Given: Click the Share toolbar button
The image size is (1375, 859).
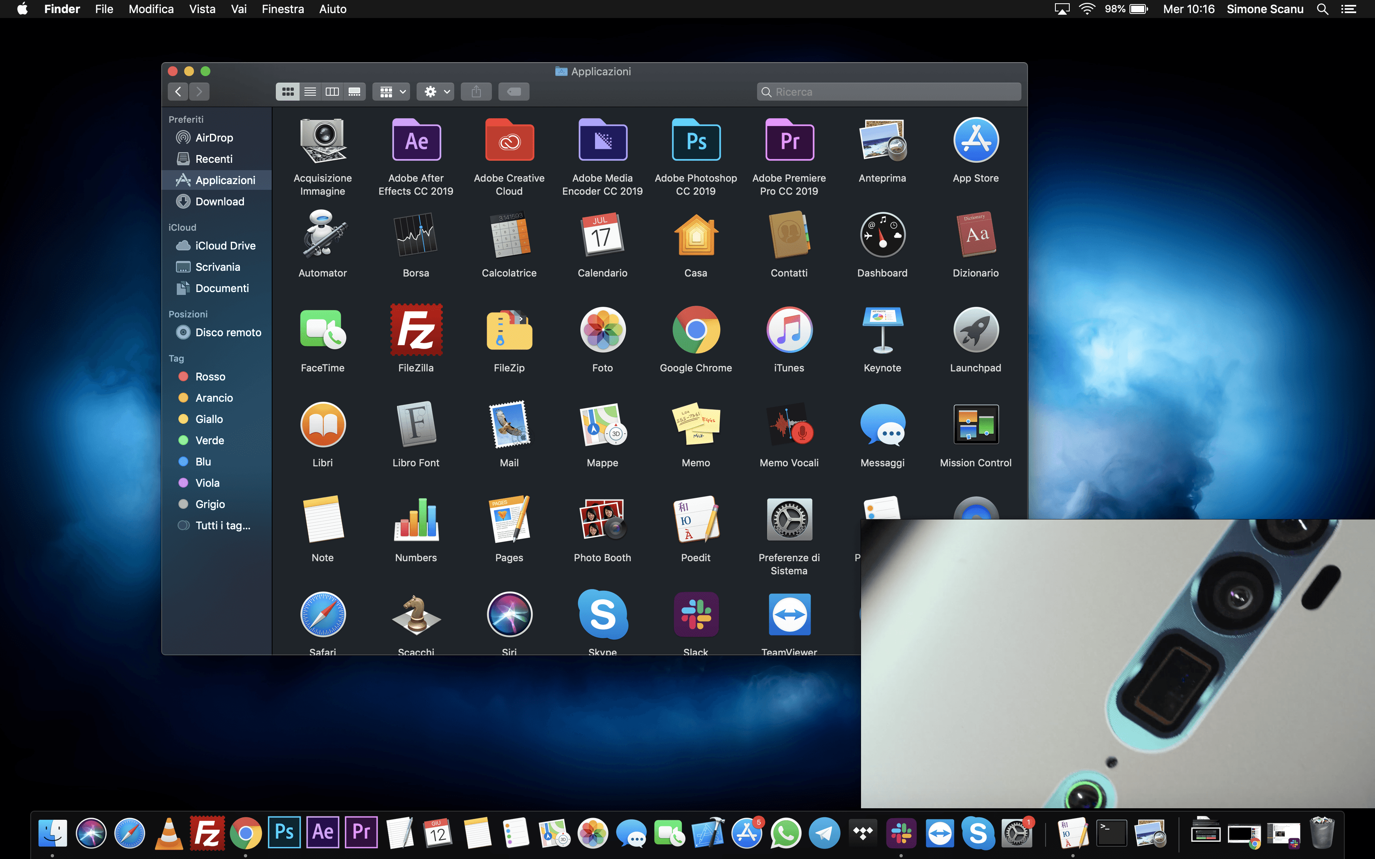Looking at the screenshot, I should point(476,92).
